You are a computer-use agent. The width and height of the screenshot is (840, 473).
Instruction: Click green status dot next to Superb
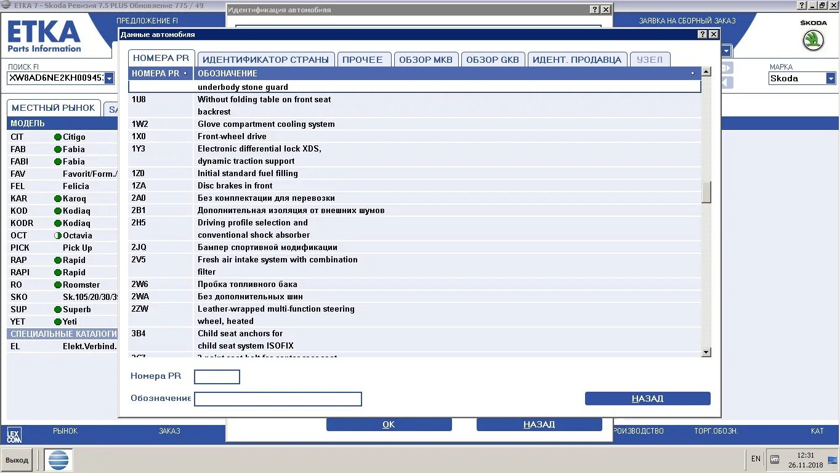58,309
